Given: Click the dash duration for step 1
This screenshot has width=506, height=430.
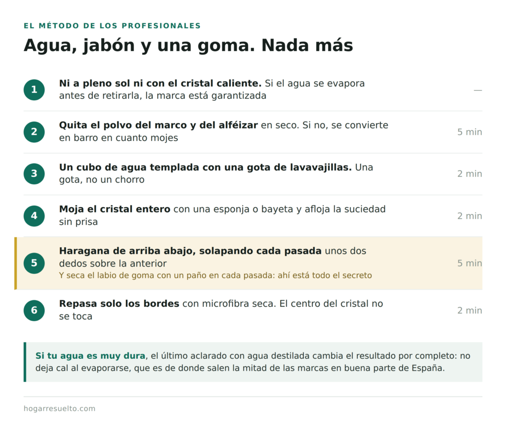Looking at the screenshot, I should pos(478,90).
